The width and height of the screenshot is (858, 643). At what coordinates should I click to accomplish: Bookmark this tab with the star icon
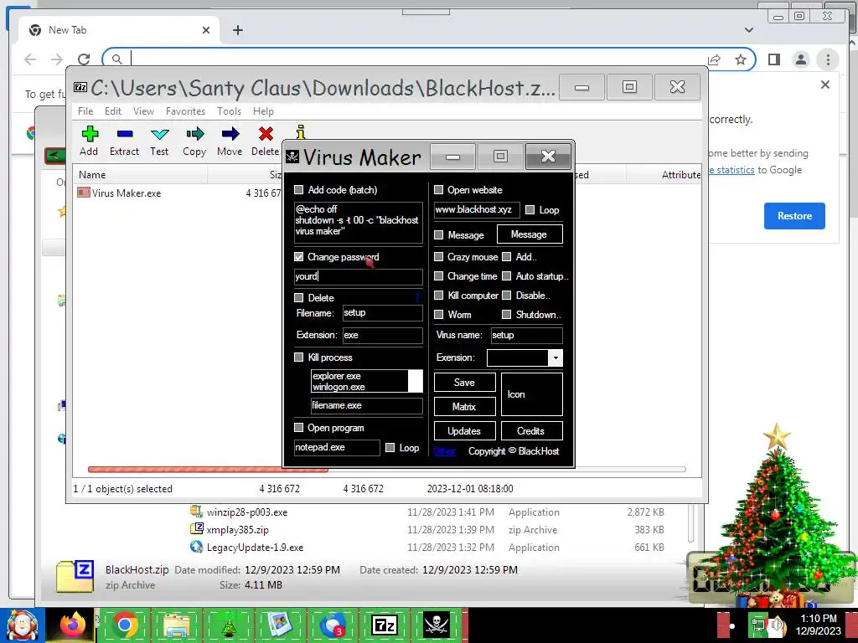click(x=741, y=59)
